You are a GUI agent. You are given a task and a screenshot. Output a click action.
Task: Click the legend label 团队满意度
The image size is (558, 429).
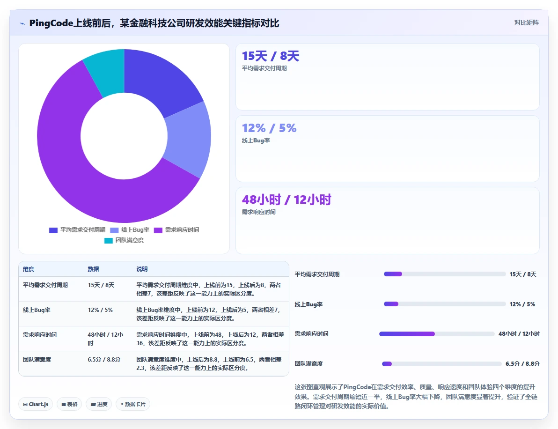pyautogui.click(x=130, y=240)
